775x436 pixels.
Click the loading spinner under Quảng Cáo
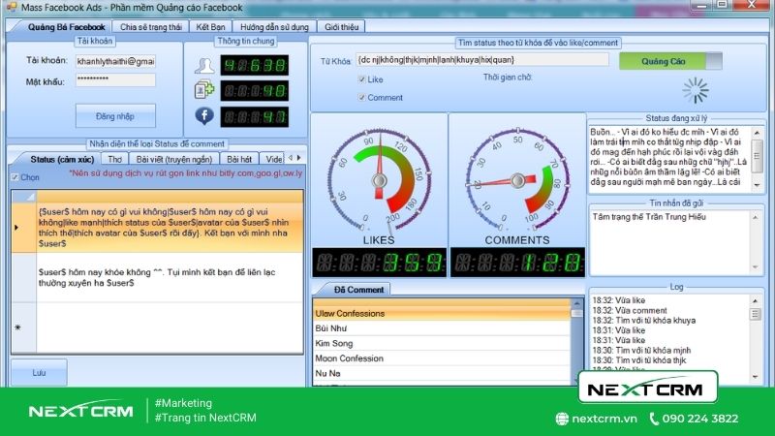point(696,91)
